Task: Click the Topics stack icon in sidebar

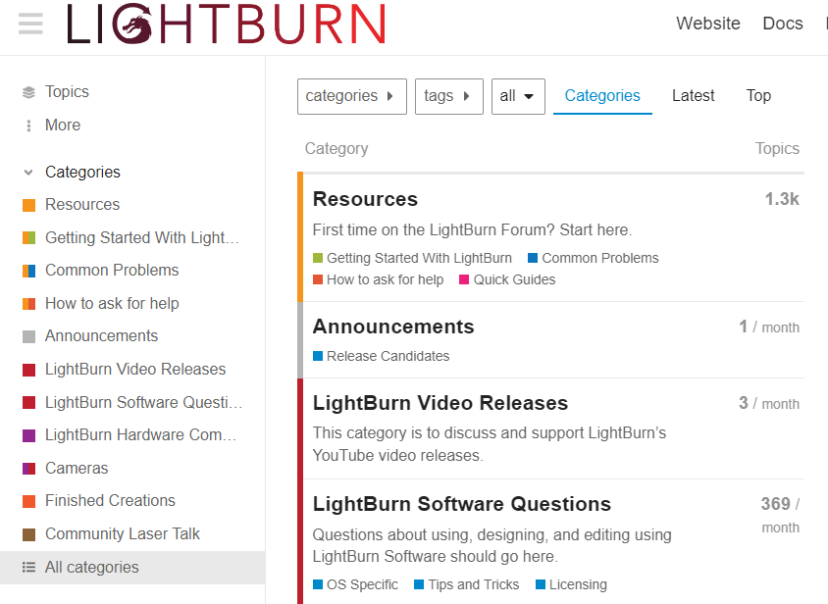Action: 28,92
